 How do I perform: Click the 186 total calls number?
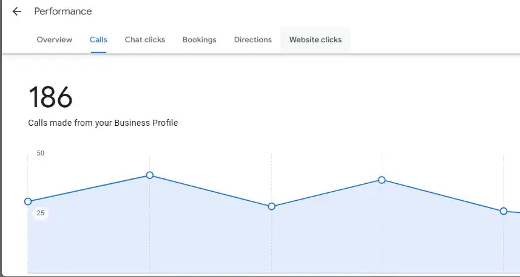(x=50, y=97)
